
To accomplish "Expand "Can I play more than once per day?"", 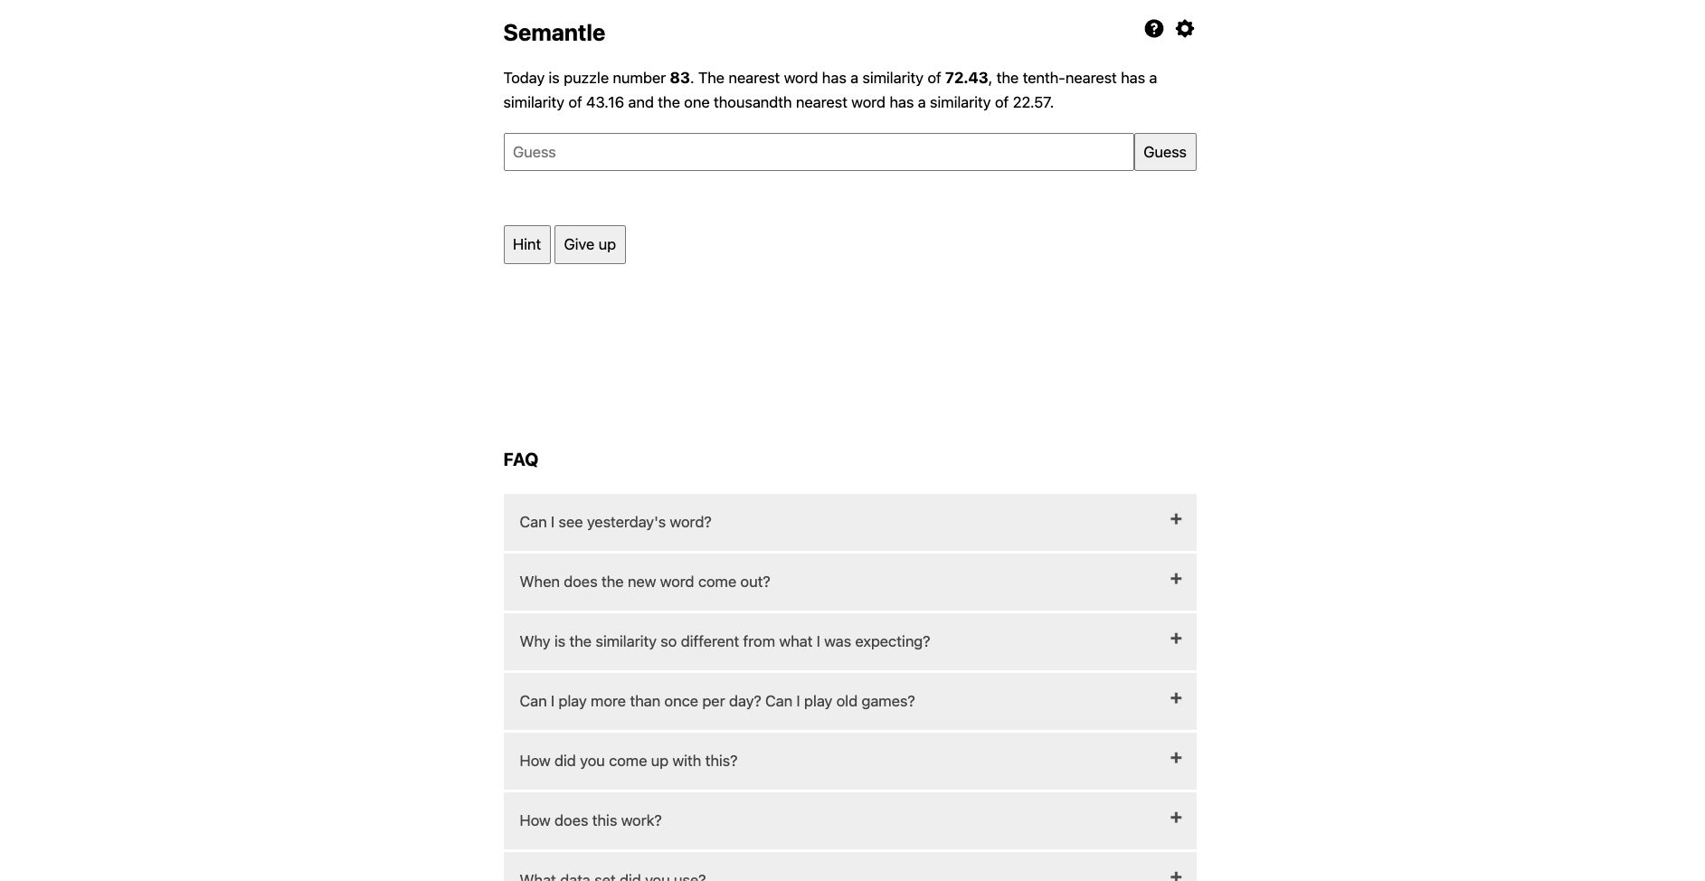I will pos(849,701).
